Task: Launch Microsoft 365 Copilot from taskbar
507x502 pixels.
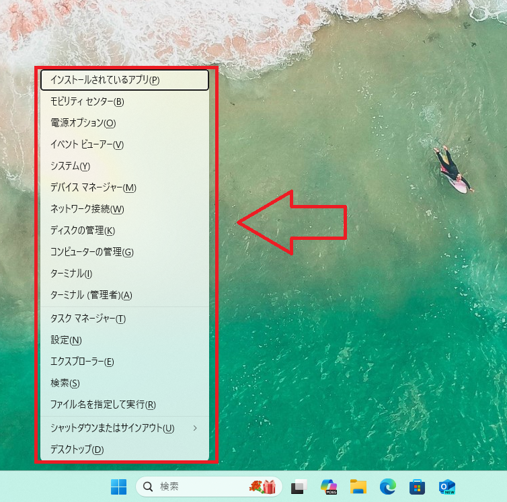Action: tap(329, 487)
